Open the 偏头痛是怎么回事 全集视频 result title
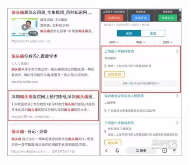Screen dimensions: 191x165 51,12
